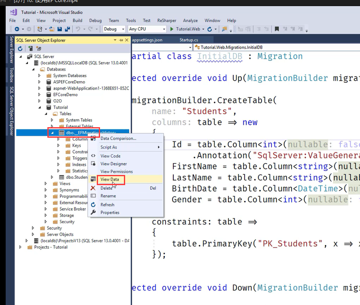
Task: Open the Toolbox side tab
Action: click(11, 75)
